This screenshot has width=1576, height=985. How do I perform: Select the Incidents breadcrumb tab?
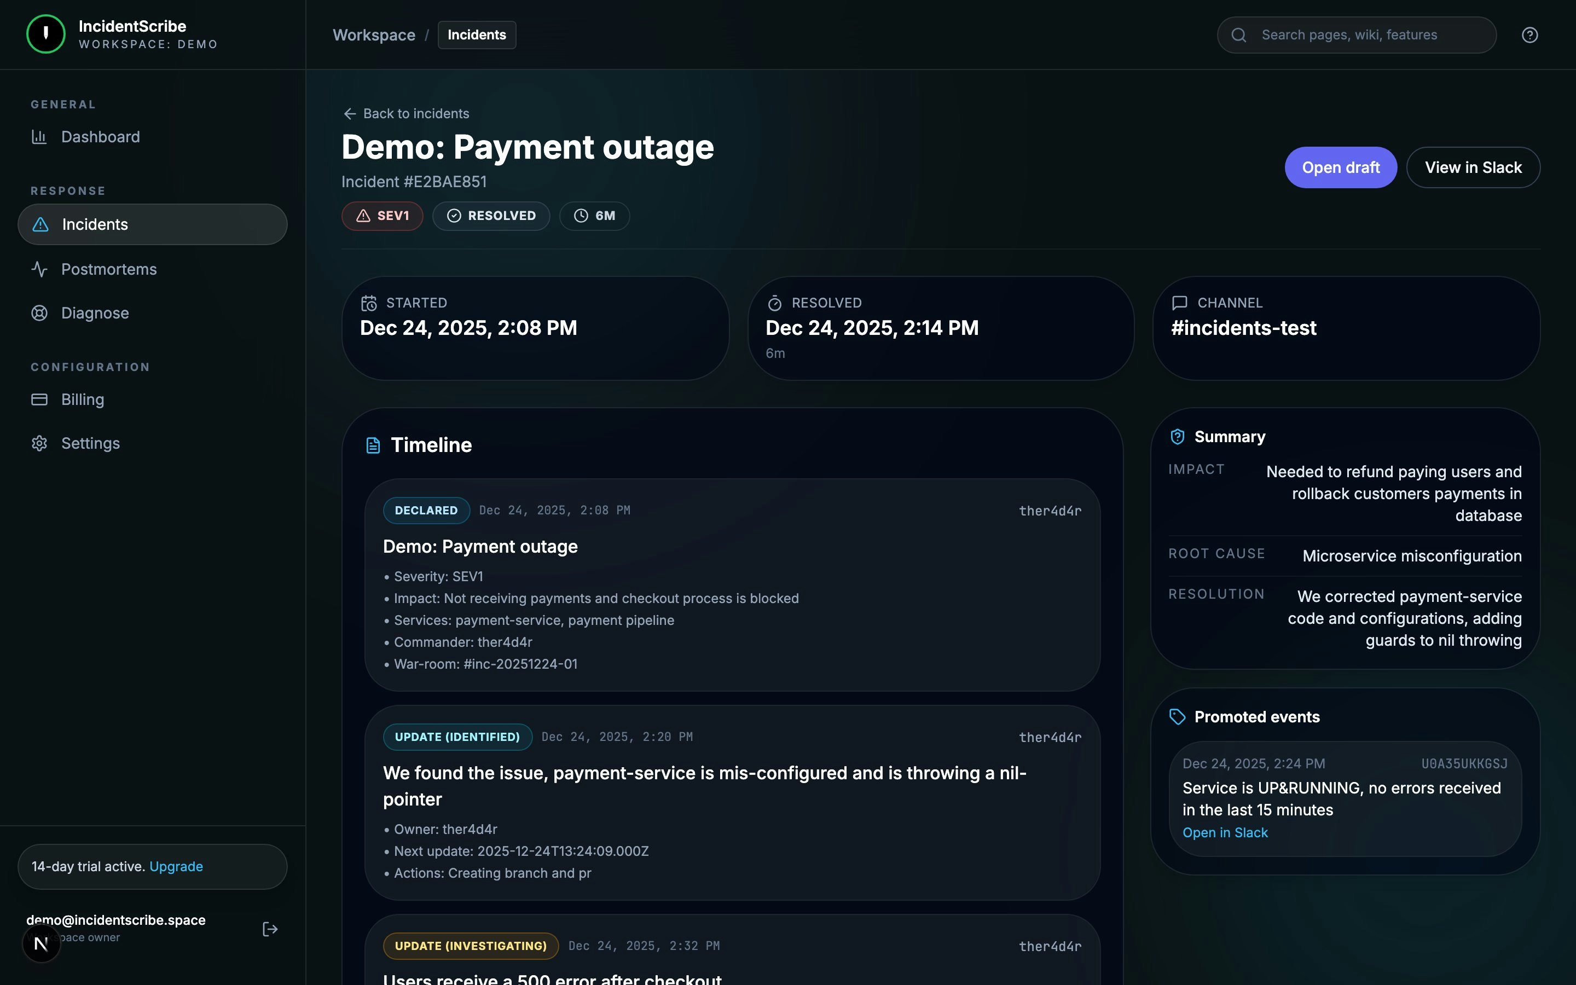pos(476,35)
